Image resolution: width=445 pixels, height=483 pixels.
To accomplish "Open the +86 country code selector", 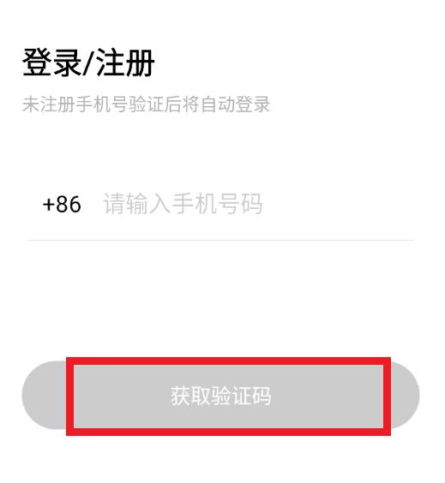I will (x=62, y=204).
